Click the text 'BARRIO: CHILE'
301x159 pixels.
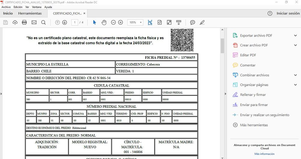(39, 71)
